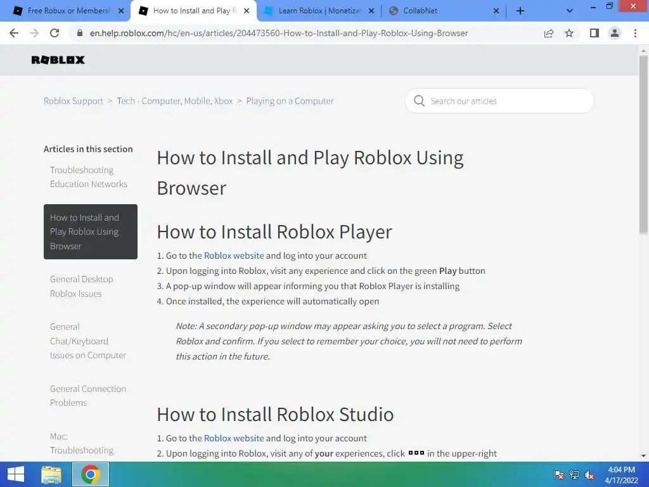Select the How to Install and Play tab
The width and height of the screenshot is (649, 487).
pyautogui.click(x=193, y=11)
